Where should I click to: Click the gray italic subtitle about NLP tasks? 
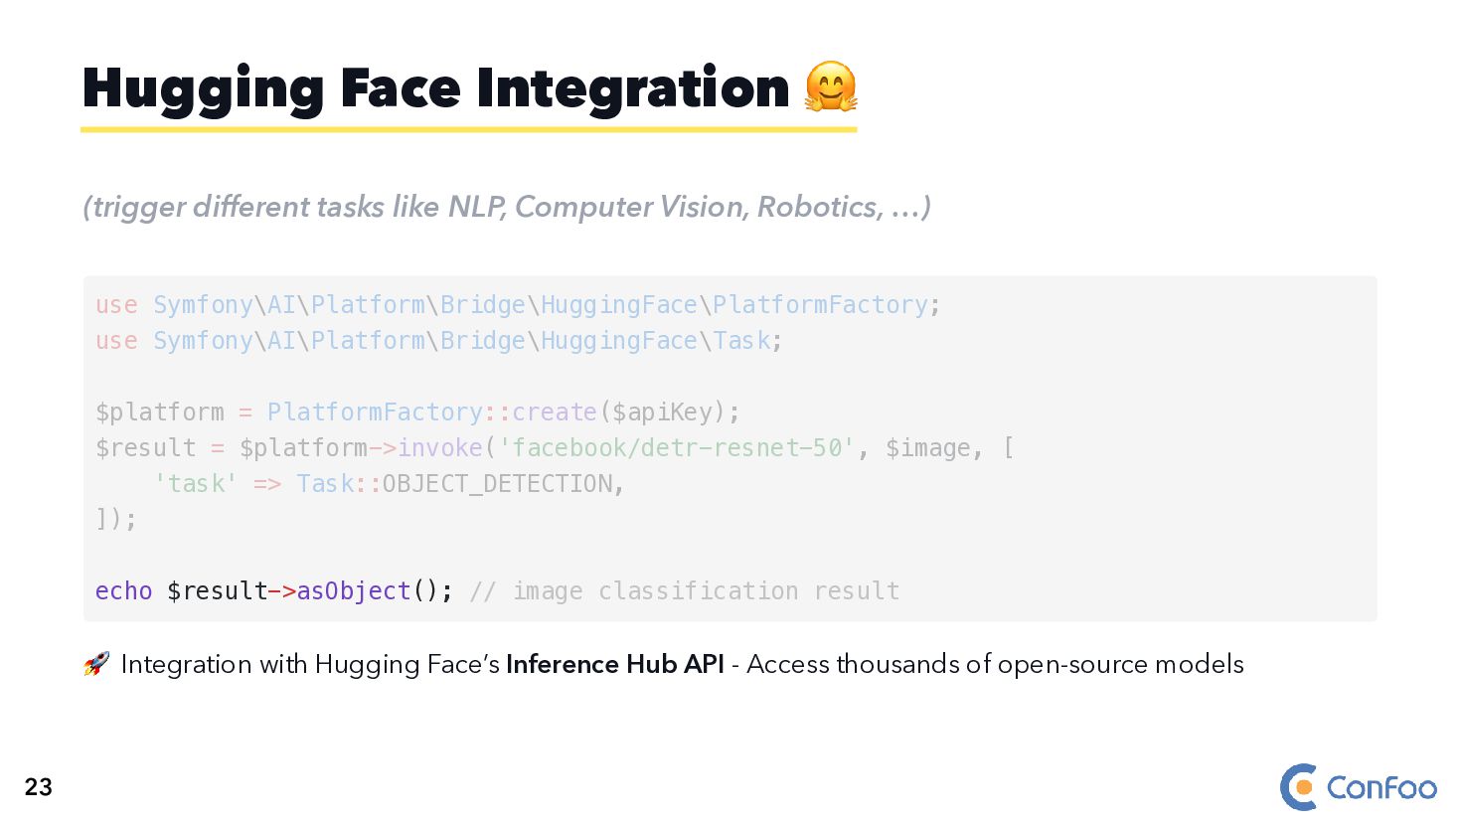[507, 207]
